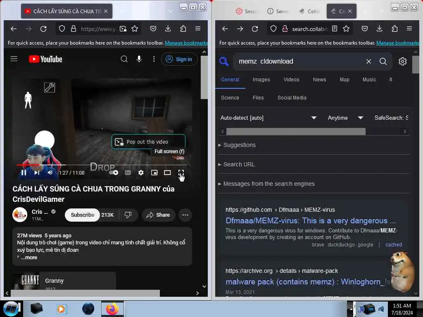Screen dimensions: 423x317
Task: Select the News search tab
Action: click(x=319, y=80)
